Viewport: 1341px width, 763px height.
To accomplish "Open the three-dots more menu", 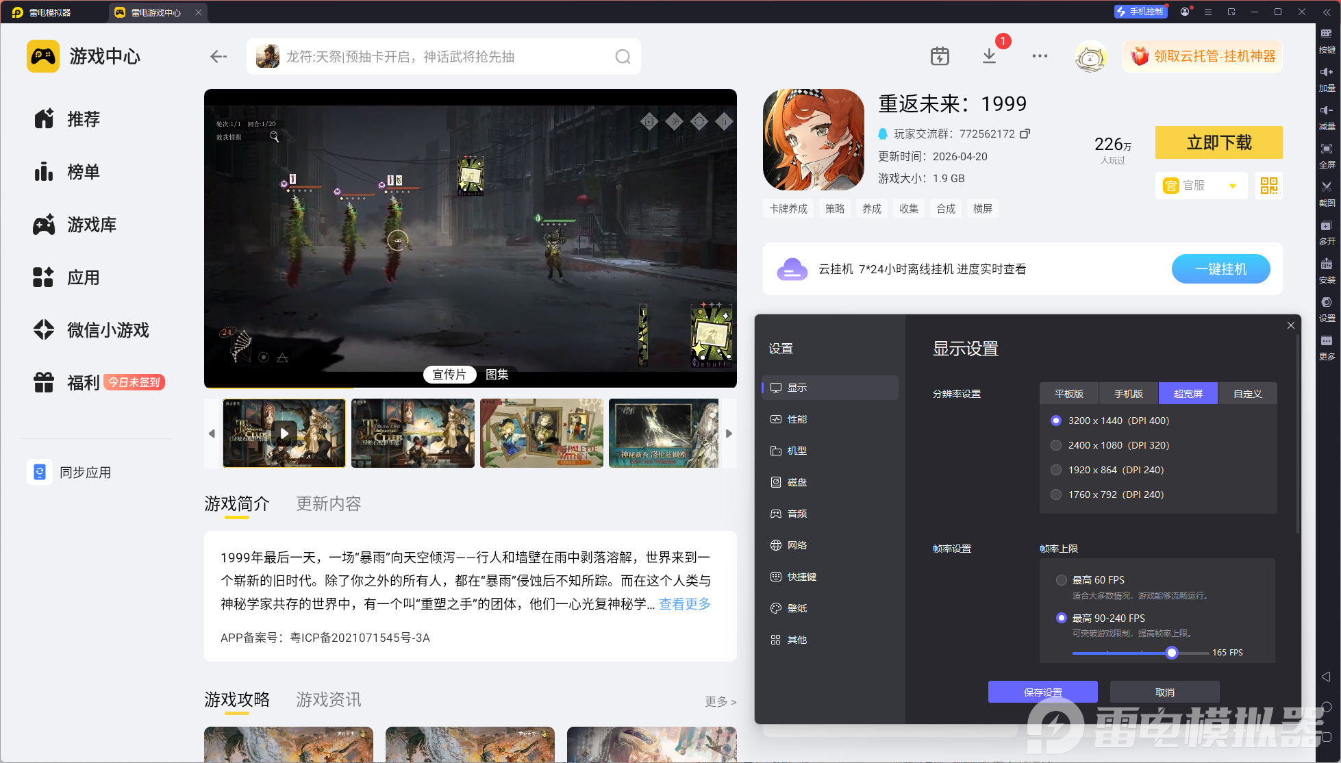I will coord(1040,56).
